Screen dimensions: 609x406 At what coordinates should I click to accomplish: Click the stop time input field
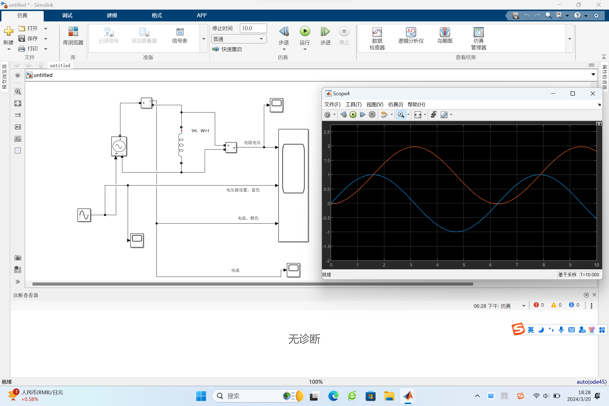coord(253,28)
